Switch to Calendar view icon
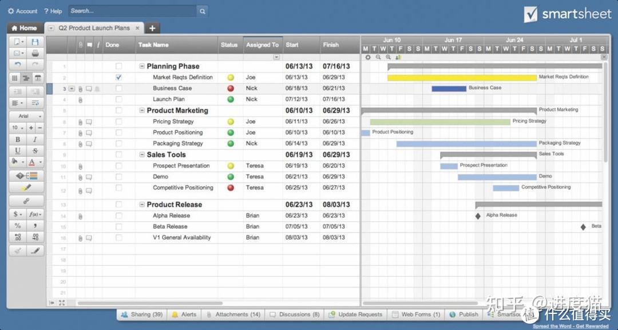 point(38,78)
